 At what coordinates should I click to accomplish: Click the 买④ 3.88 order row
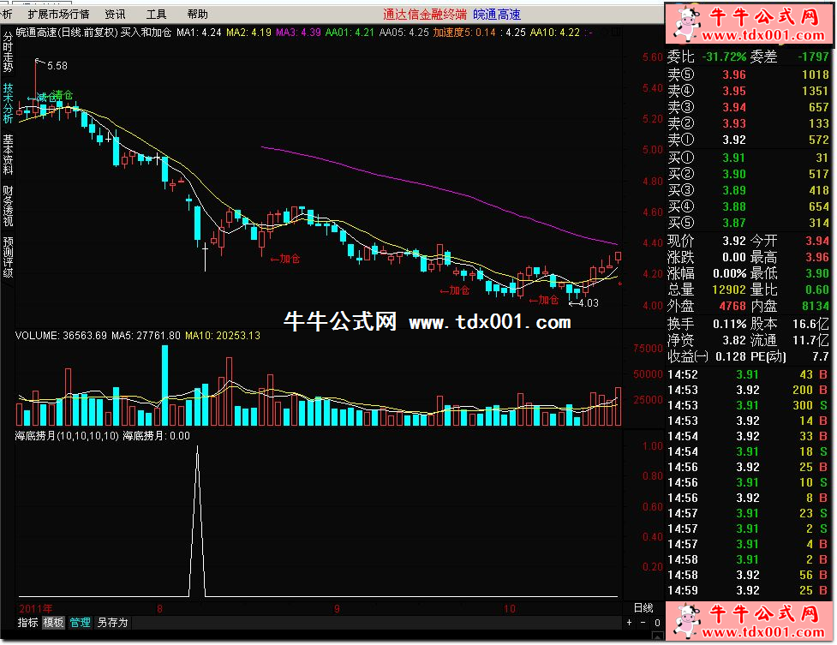pyautogui.click(x=749, y=206)
